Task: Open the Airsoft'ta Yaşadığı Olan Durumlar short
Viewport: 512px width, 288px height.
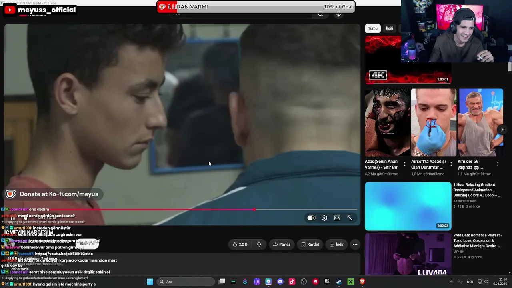Action: [x=434, y=123]
